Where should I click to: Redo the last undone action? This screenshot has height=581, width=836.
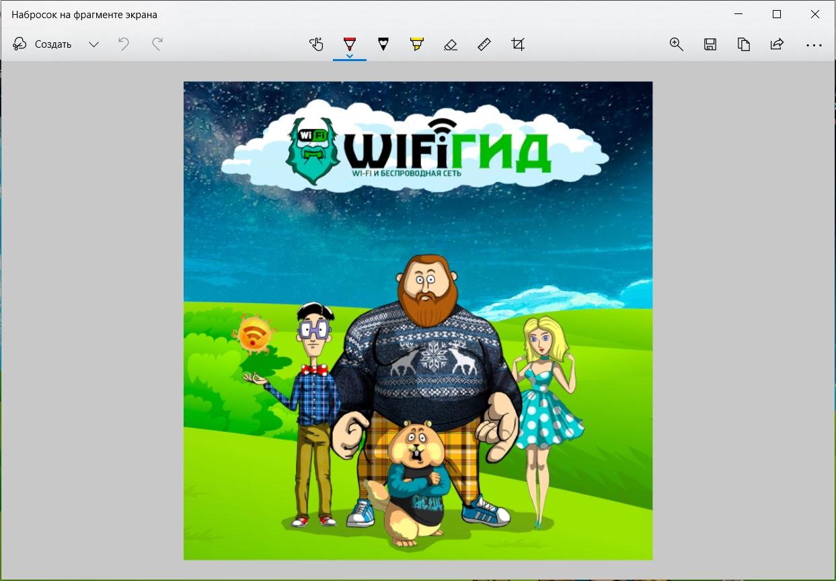click(x=157, y=44)
